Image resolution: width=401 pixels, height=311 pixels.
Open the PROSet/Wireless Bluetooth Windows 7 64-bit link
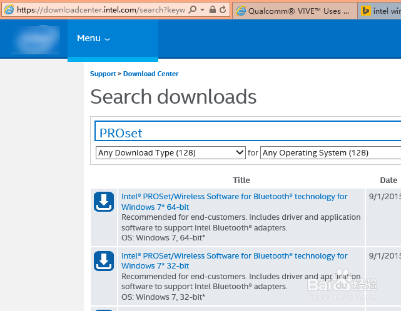click(234, 202)
